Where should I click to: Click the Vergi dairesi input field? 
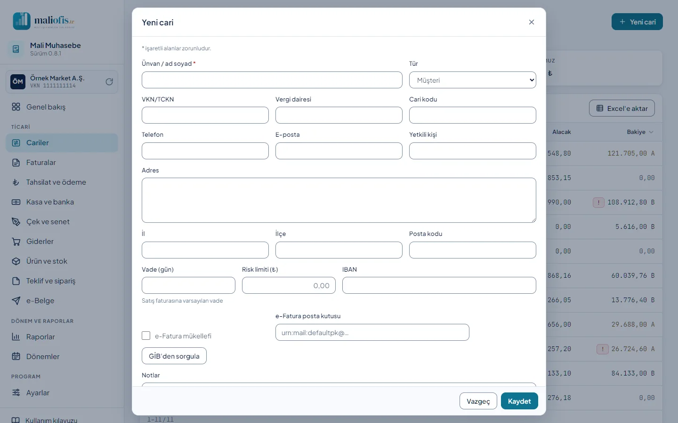click(339, 115)
